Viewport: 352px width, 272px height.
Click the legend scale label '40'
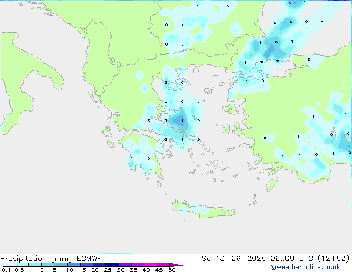tap(146, 270)
